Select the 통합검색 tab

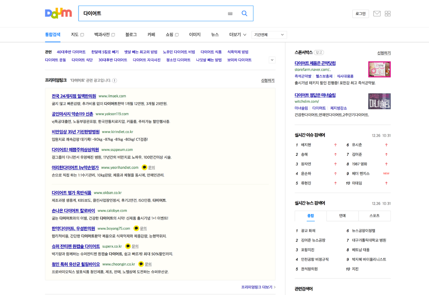pyautogui.click(x=52, y=35)
